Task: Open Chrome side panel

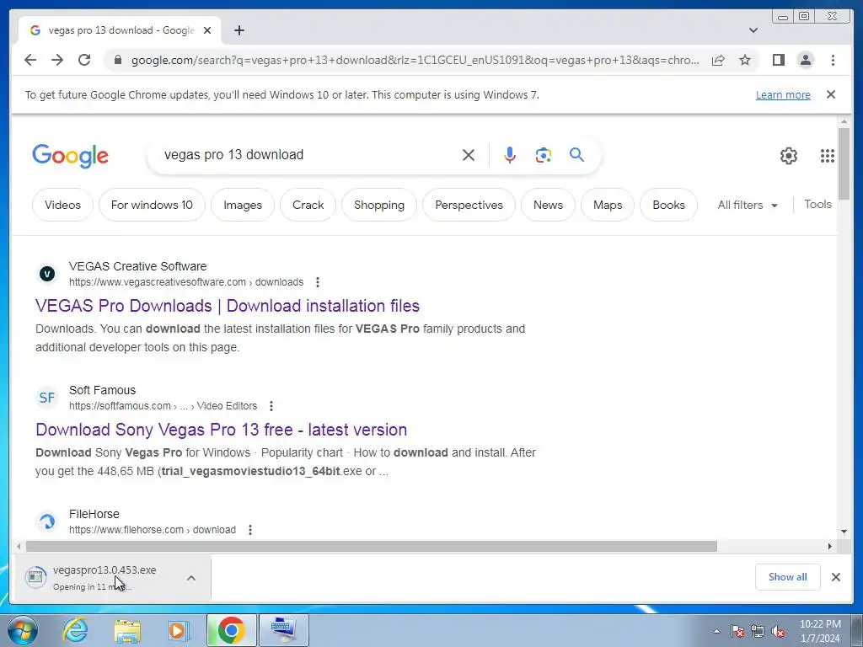Action: (x=778, y=60)
